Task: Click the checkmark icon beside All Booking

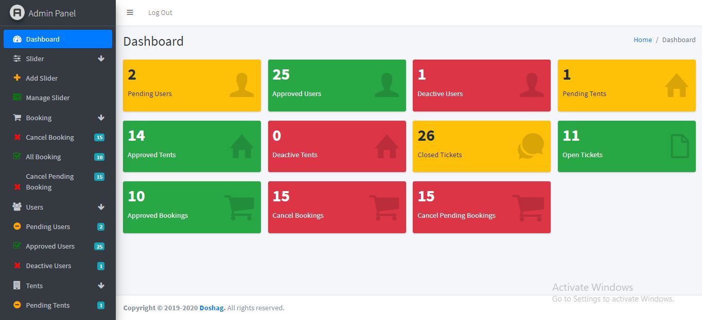Action: click(17, 157)
